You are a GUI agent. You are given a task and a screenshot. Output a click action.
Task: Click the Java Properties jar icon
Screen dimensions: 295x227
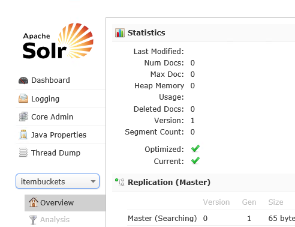(23, 135)
